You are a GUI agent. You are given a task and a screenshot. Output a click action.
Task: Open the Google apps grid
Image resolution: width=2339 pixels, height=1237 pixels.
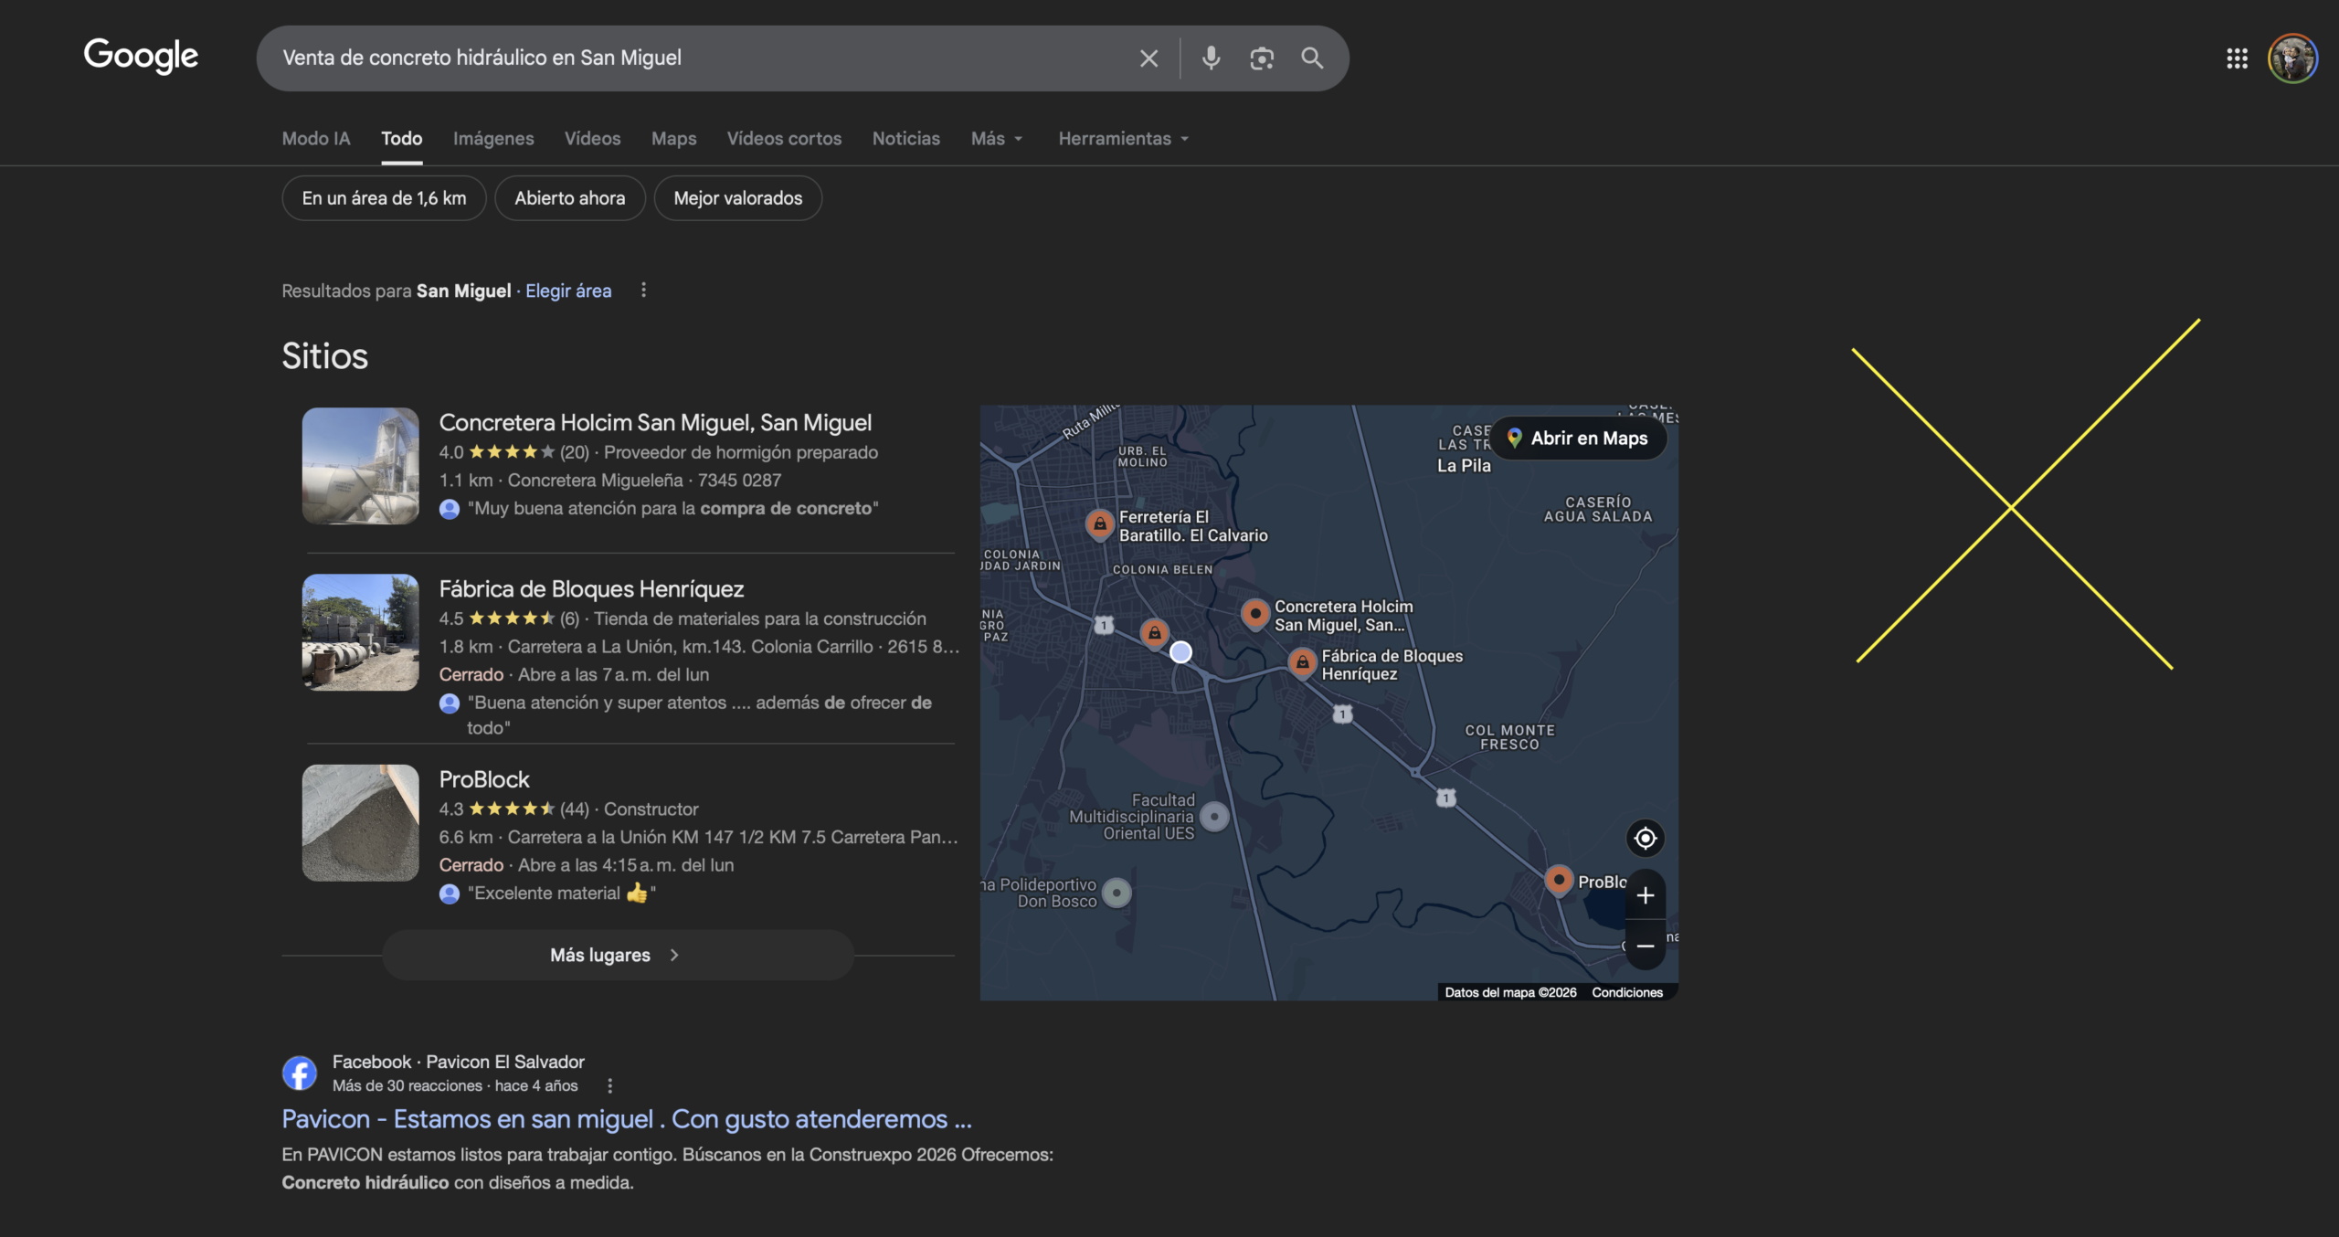2237,58
